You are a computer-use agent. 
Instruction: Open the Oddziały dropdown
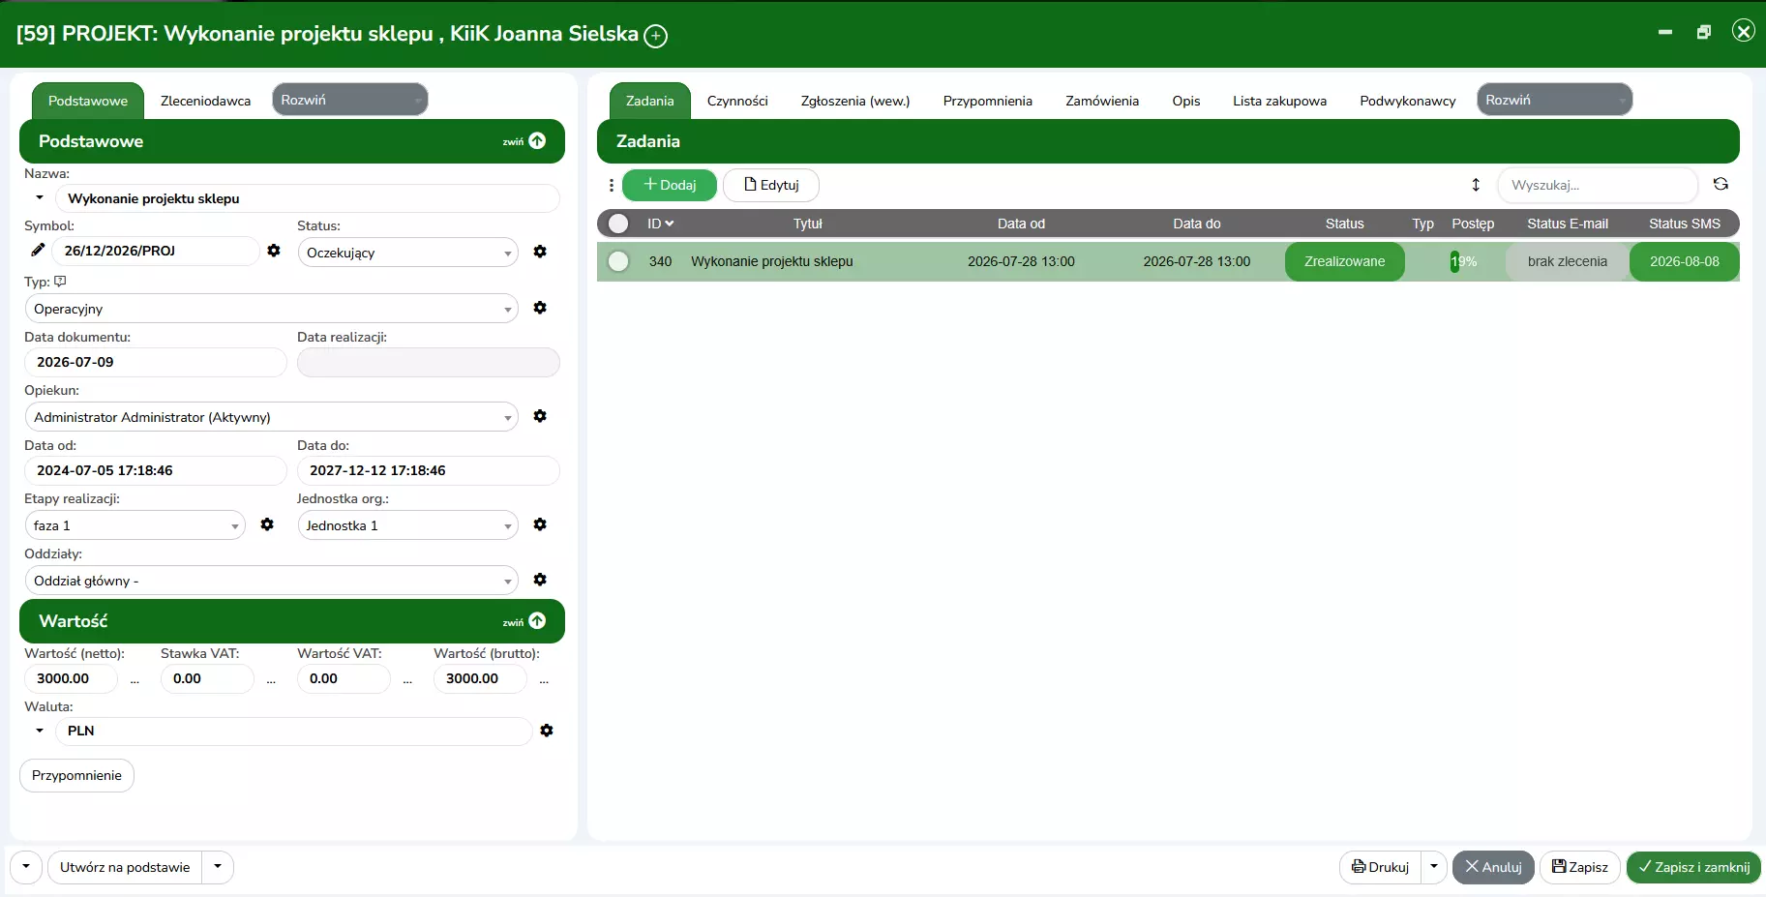(271, 581)
